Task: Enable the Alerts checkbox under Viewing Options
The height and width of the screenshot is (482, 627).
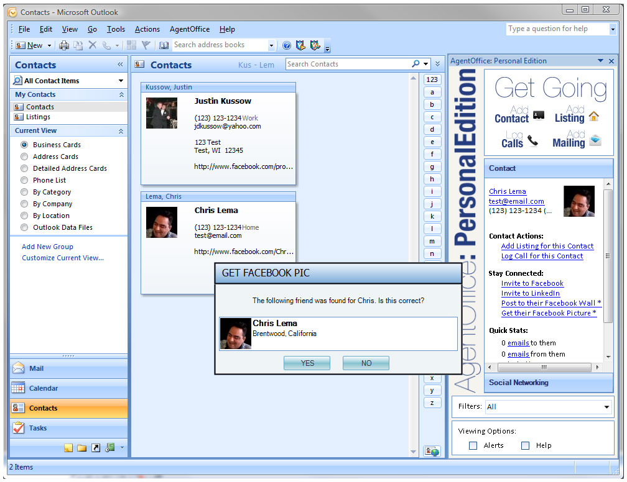Action: click(473, 445)
